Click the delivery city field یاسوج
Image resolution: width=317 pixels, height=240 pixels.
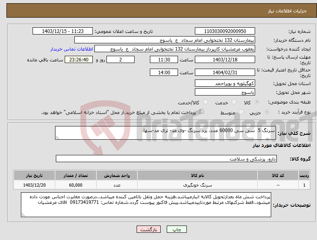225,92
